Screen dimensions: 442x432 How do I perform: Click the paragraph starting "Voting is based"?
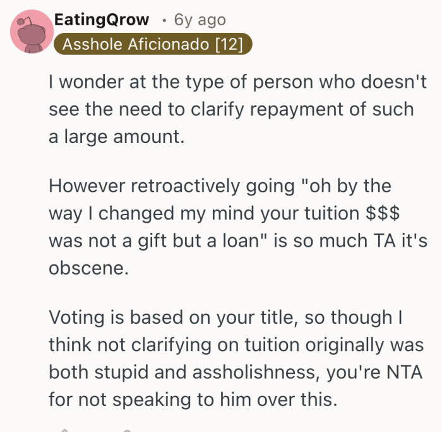pyautogui.click(x=229, y=359)
